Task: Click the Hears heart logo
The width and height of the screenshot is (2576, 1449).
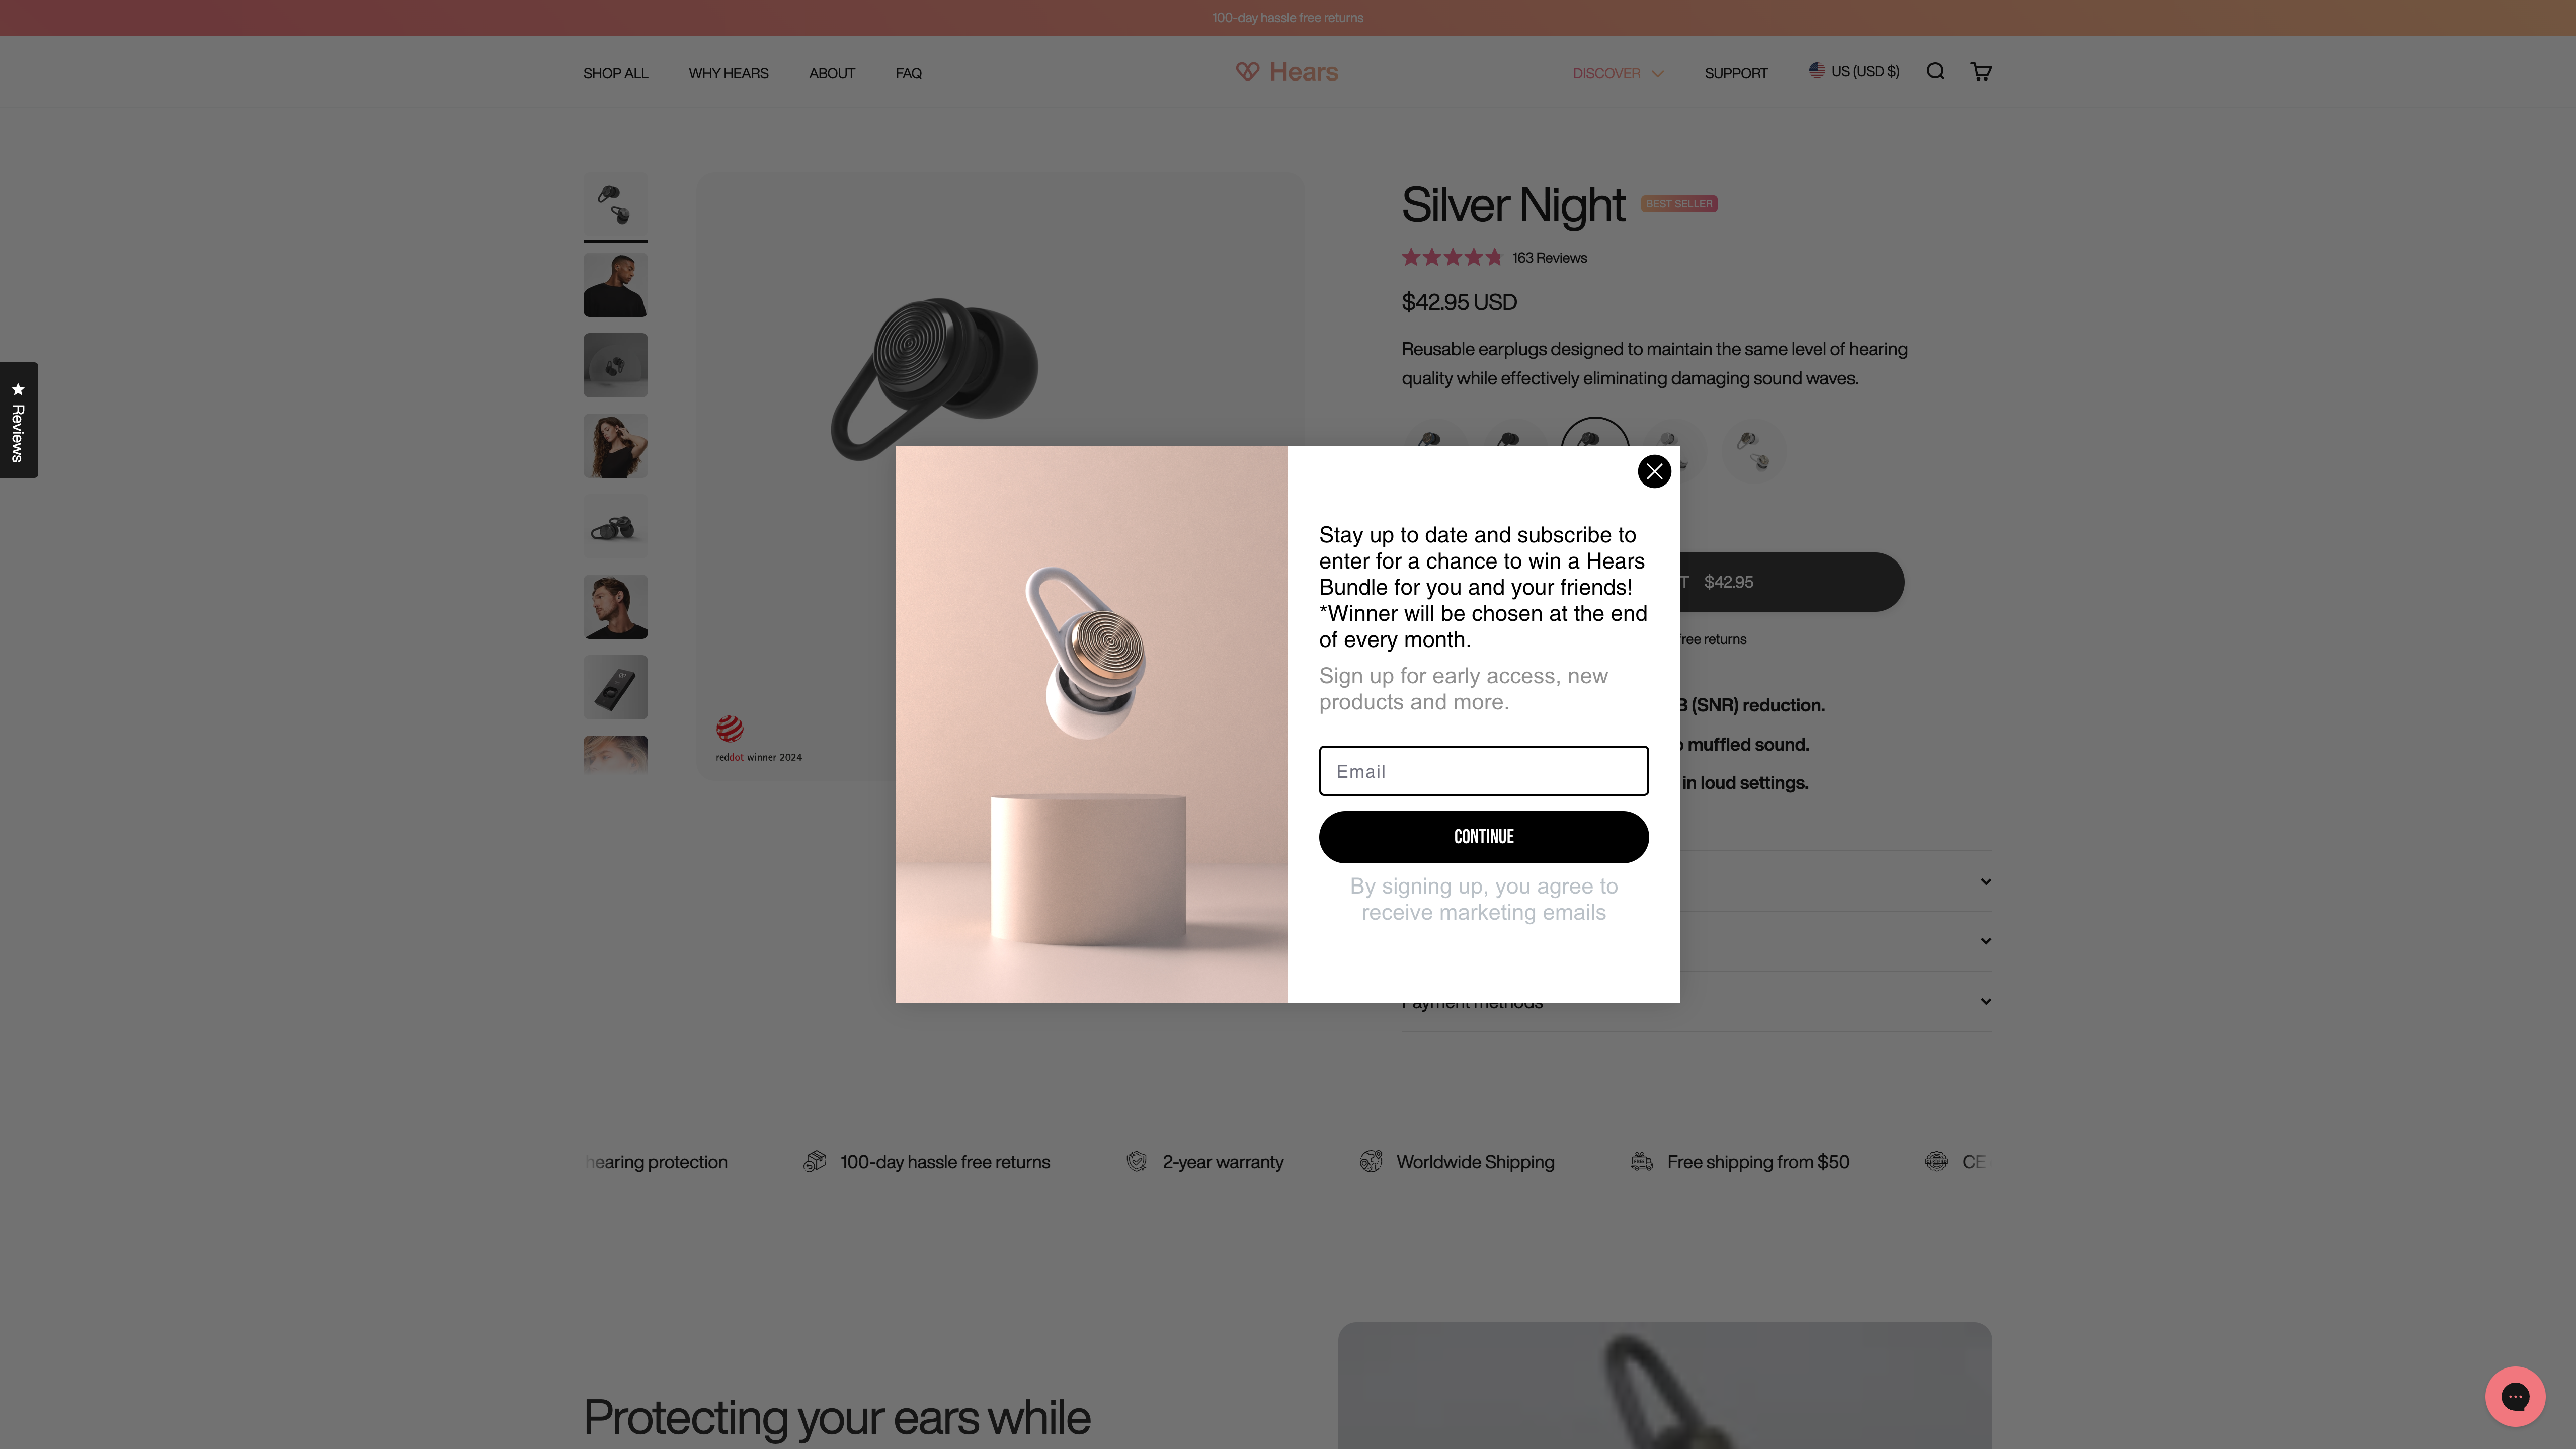Action: [1287, 72]
